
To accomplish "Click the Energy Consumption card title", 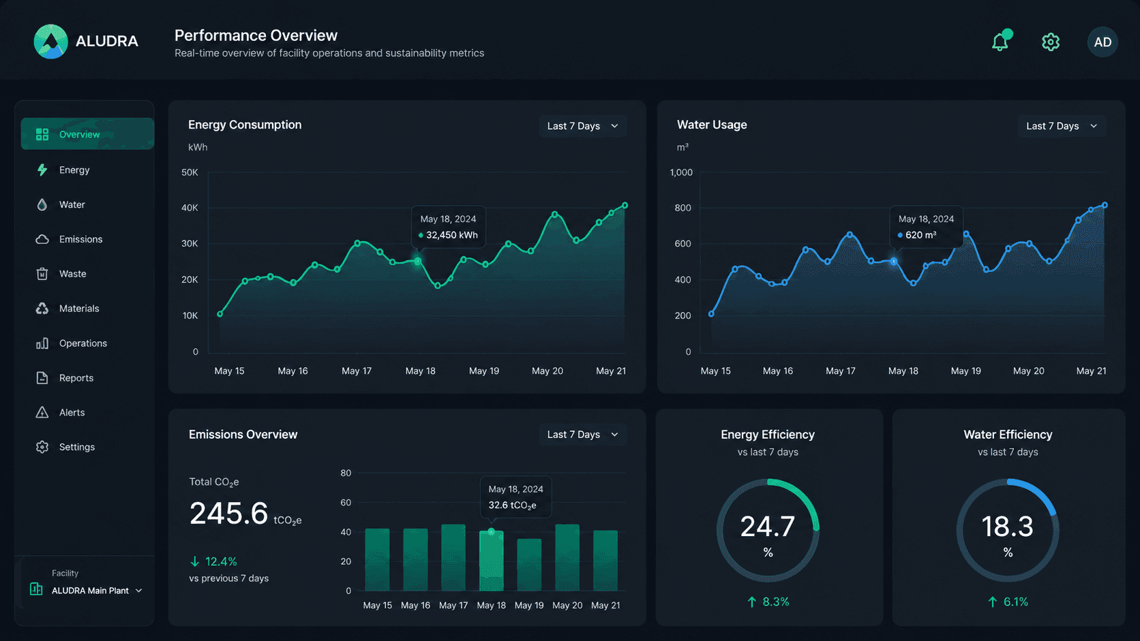I will [245, 125].
